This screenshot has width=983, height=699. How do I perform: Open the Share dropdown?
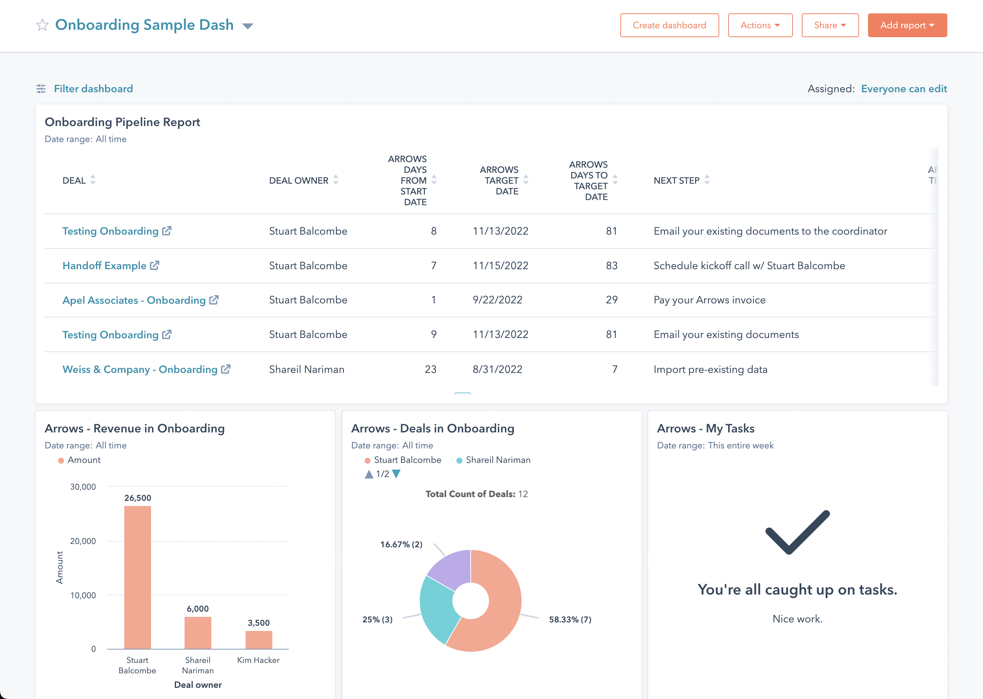point(830,25)
